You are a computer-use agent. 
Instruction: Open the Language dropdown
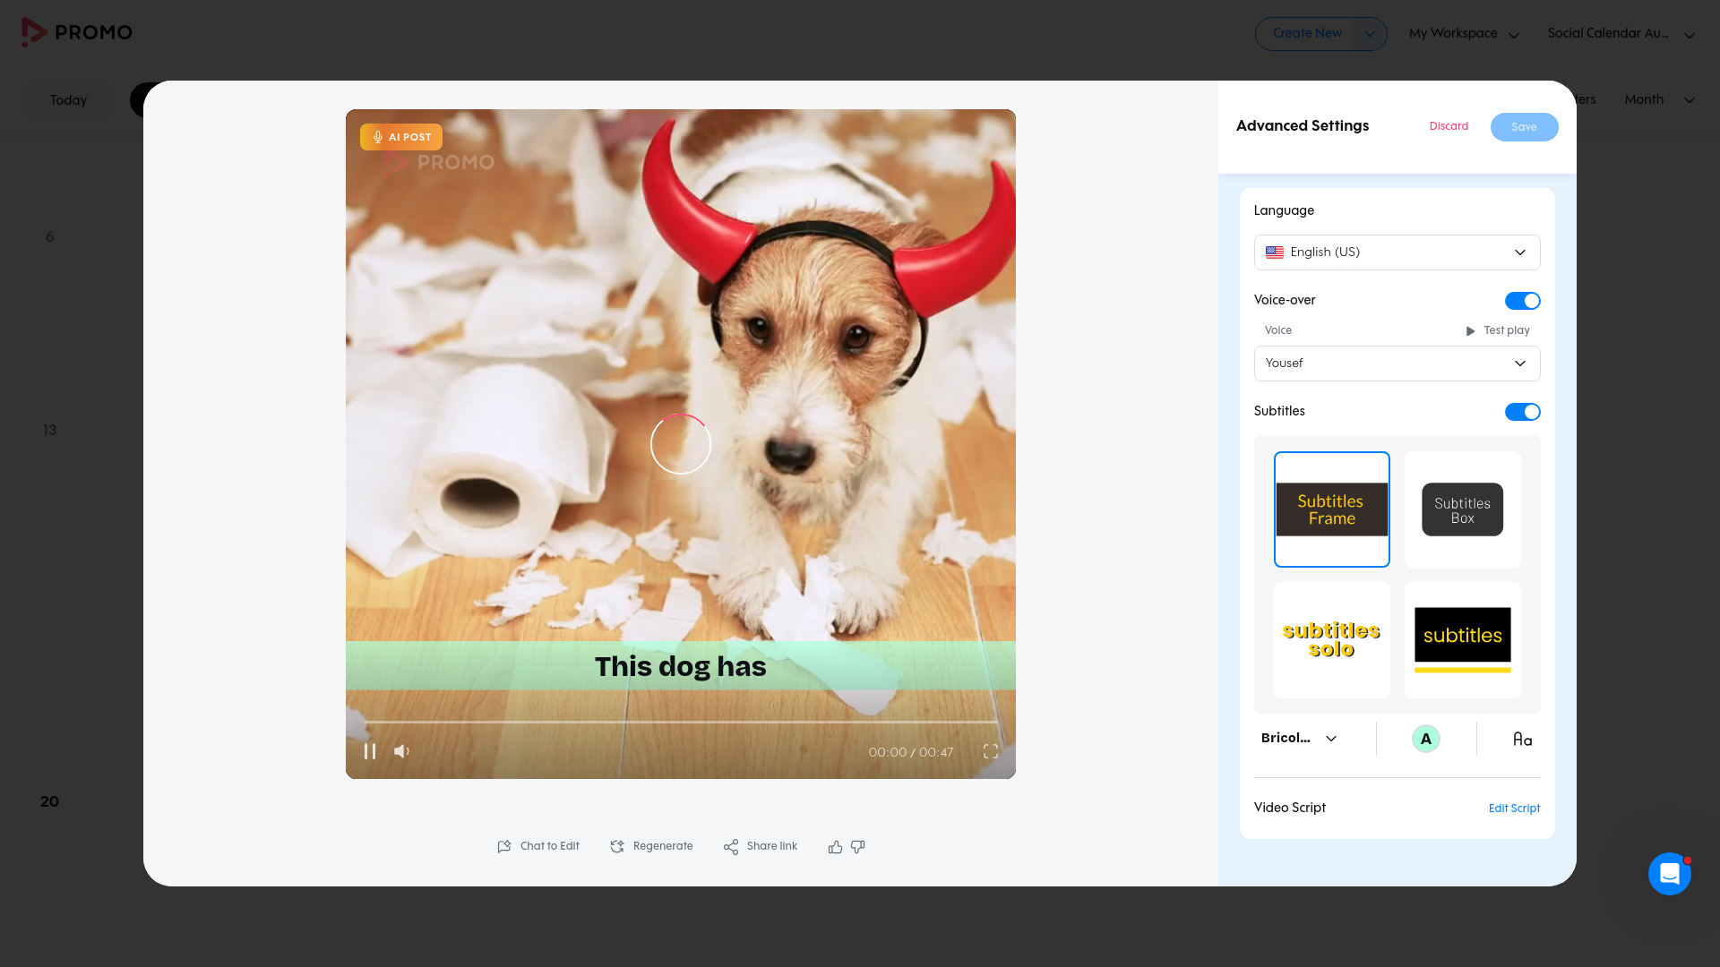1396,252
